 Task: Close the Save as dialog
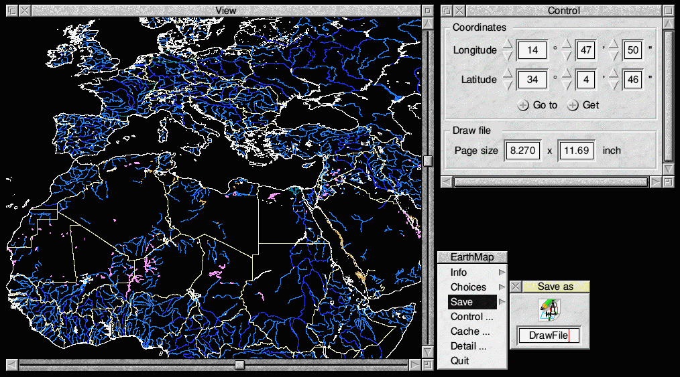(x=515, y=287)
